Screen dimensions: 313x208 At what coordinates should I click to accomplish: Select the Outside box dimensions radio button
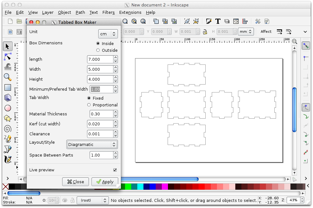pos(98,50)
